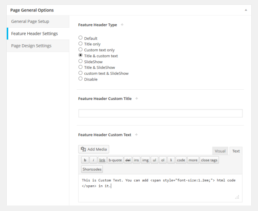Select Title & custom text radio option
Image resolution: width=258 pixels, height=211 pixels.
point(80,55)
